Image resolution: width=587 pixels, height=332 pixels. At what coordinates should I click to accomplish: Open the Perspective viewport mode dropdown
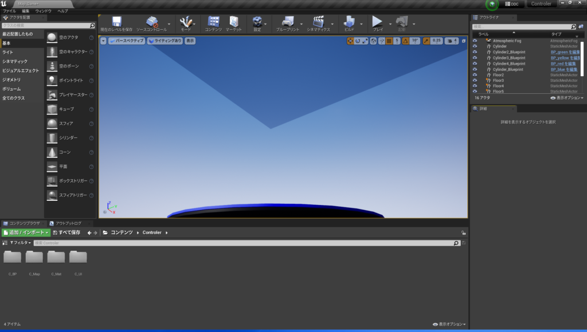click(x=127, y=41)
